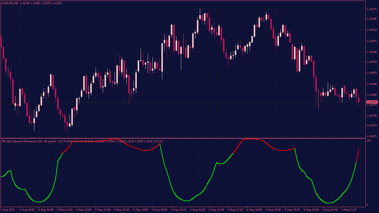The width and height of the screenshot is (379, 213).
Task: Click the indicator scale value 0
Action: (x=367, y=205)
